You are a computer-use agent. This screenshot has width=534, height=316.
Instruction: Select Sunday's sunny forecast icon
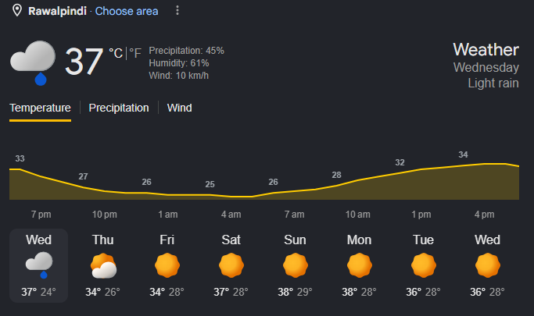(296, 265)
